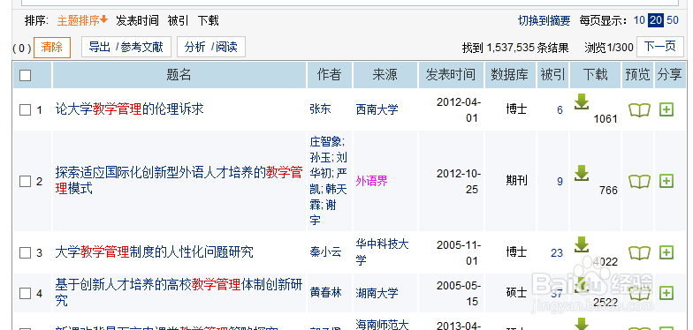Image resolution: width=693 pixels, height=330 pixels.
Task: Open source 西南大学
Action: [x=377, y=109]
